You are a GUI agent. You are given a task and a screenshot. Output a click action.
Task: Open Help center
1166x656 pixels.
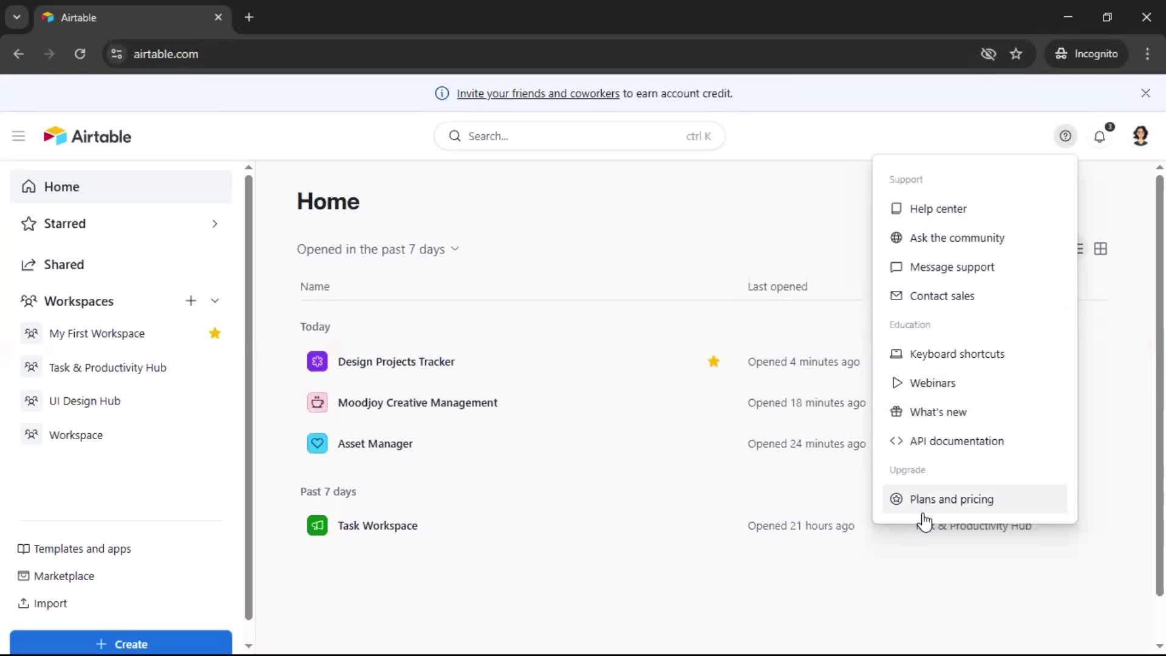[x=974, y=208]
